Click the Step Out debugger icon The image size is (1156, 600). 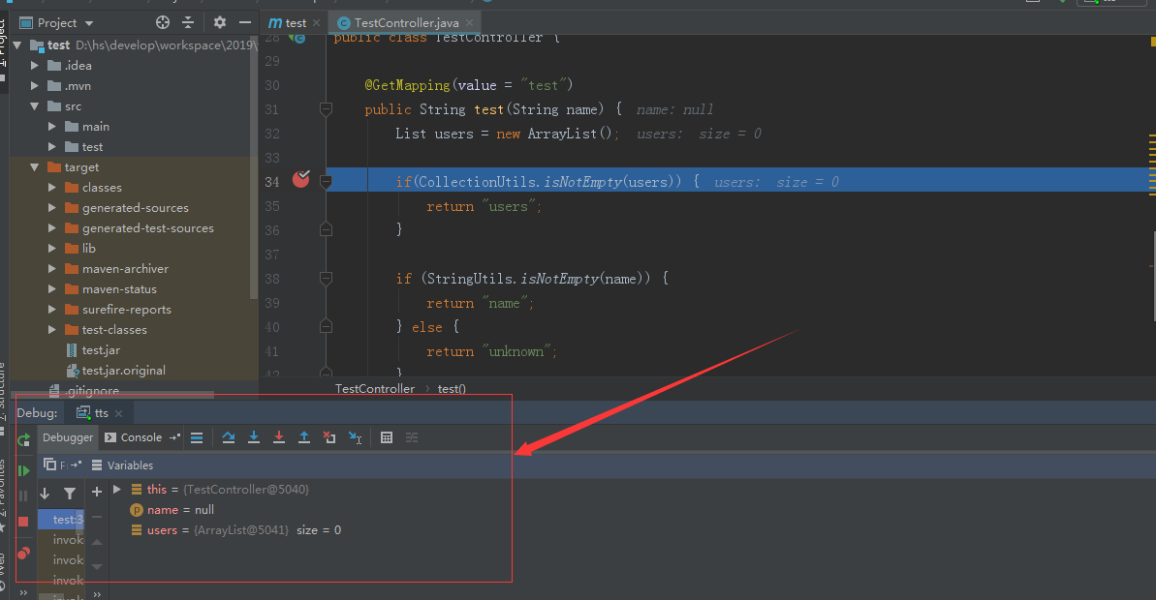[303, 437]
